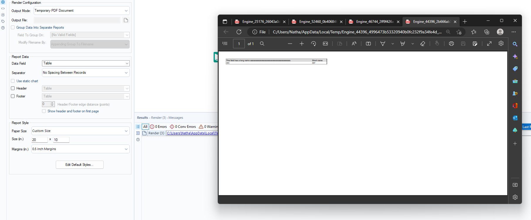Open the Render output file path link

192,133
